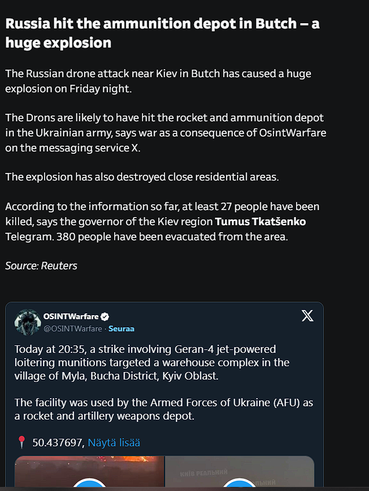Click the bold name Tumus Tkatšenko

[x=260, y=221]
